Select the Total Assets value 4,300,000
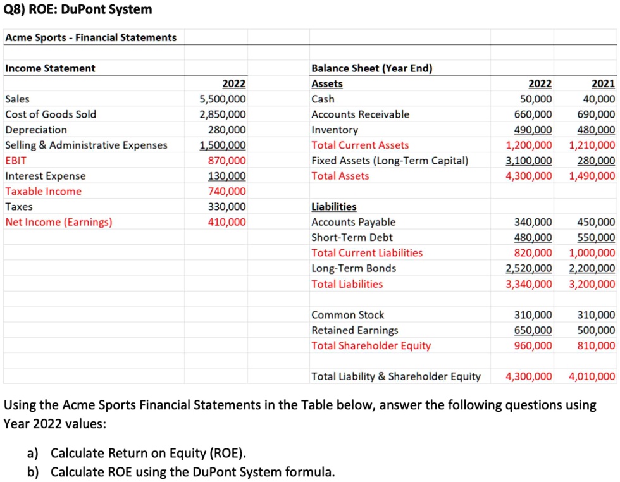The height and width of the screenshot is (482, 620). pyautogui.click(x=530, y=176)
